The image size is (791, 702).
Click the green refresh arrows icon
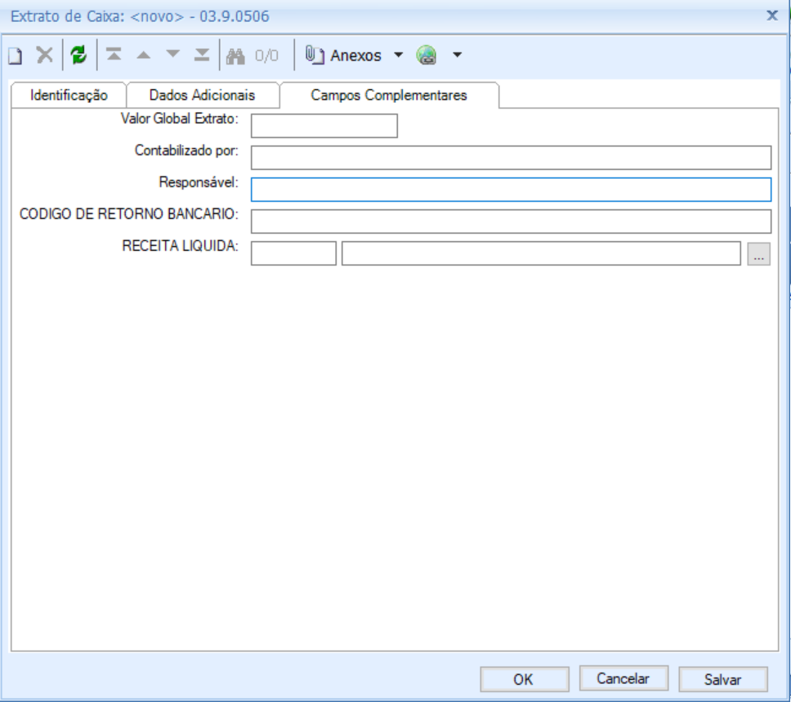78,55
